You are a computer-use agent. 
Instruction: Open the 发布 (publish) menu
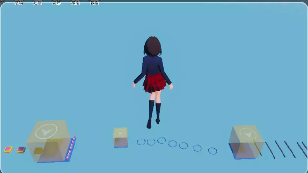click(56, 3)
